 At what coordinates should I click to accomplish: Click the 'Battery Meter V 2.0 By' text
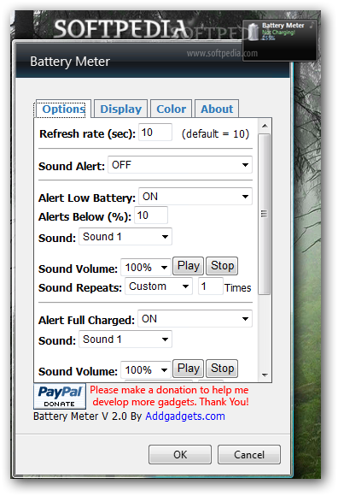[87, 416]
